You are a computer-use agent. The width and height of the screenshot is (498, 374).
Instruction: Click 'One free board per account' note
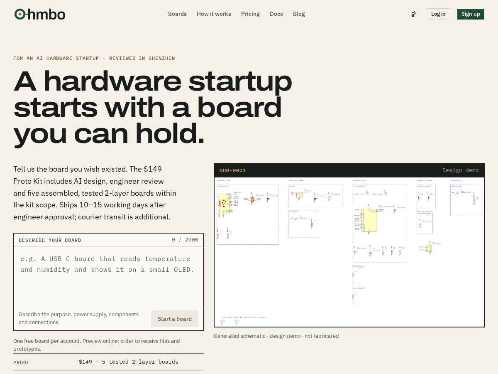(x=97, y=345)
